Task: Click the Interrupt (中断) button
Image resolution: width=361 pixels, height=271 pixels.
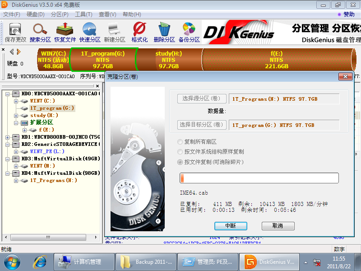Action: point(231,226)
